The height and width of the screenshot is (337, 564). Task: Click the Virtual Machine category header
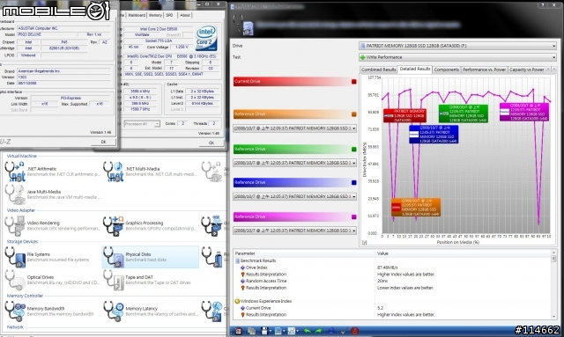click(21, 156)
